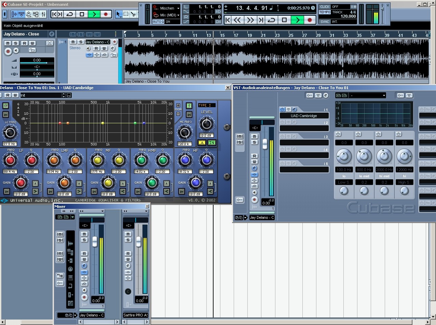The image size is (436, 325).
Task: Solo the Jay Delano track in the track list
Action: (81, 42)
